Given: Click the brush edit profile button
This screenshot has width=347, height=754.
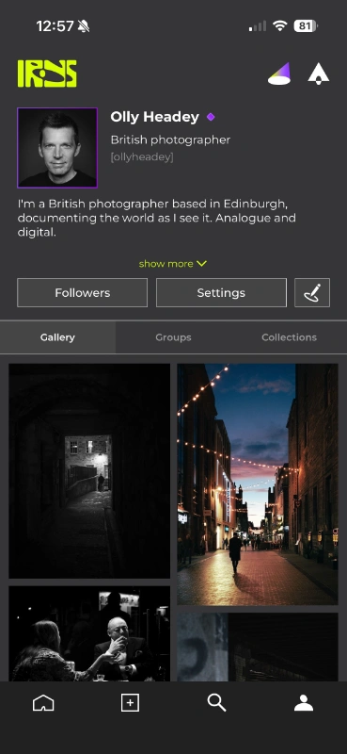Looking at the screenshot, I should (312, 292).
